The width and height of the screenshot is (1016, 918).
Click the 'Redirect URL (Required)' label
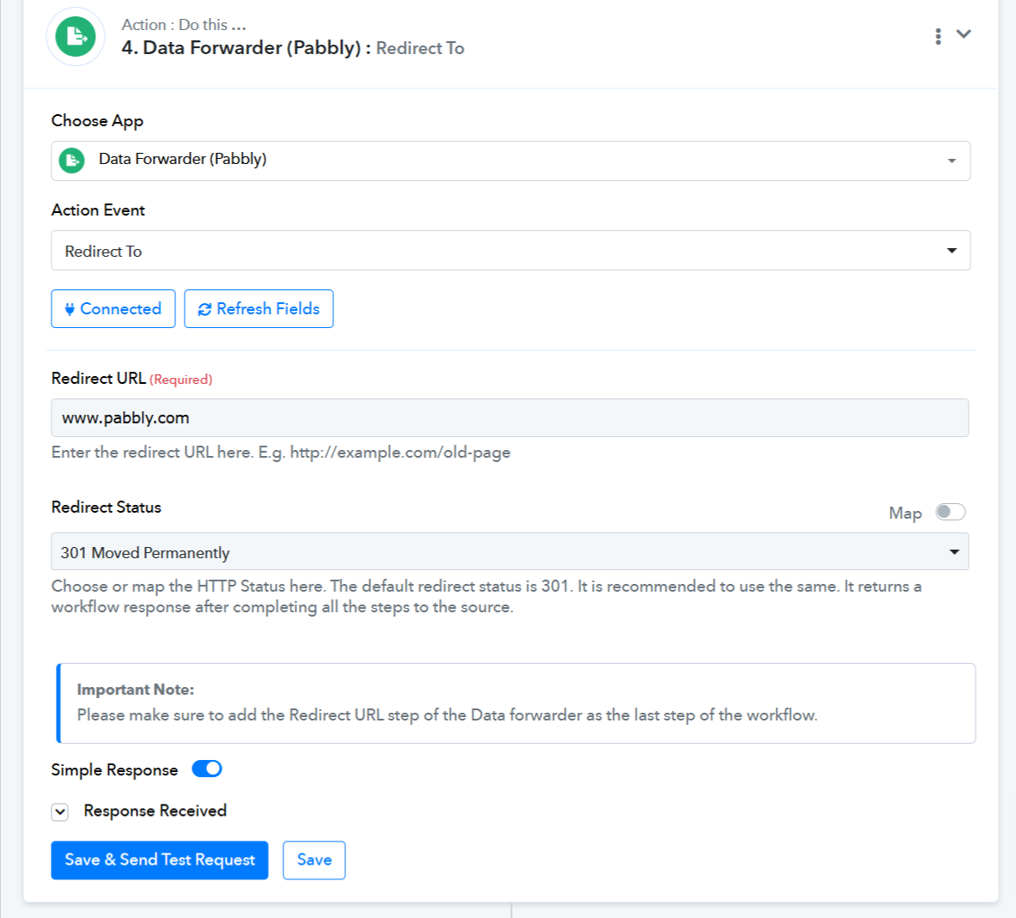tap(131, 379)
